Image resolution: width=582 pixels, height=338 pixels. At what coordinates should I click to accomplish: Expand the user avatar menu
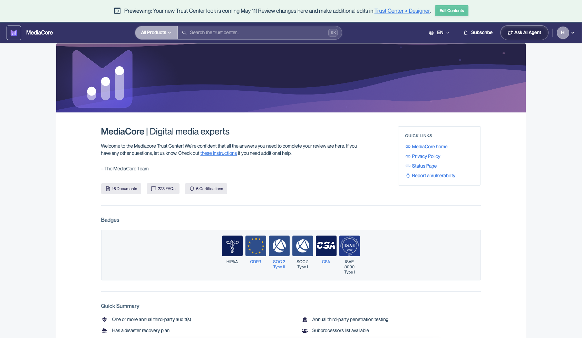565,32
